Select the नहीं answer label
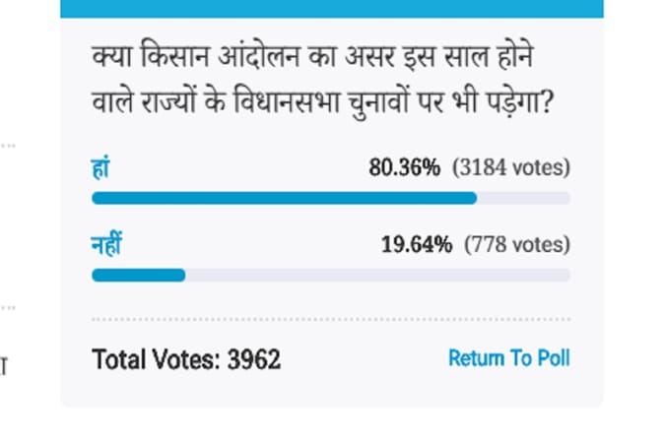 106,244
